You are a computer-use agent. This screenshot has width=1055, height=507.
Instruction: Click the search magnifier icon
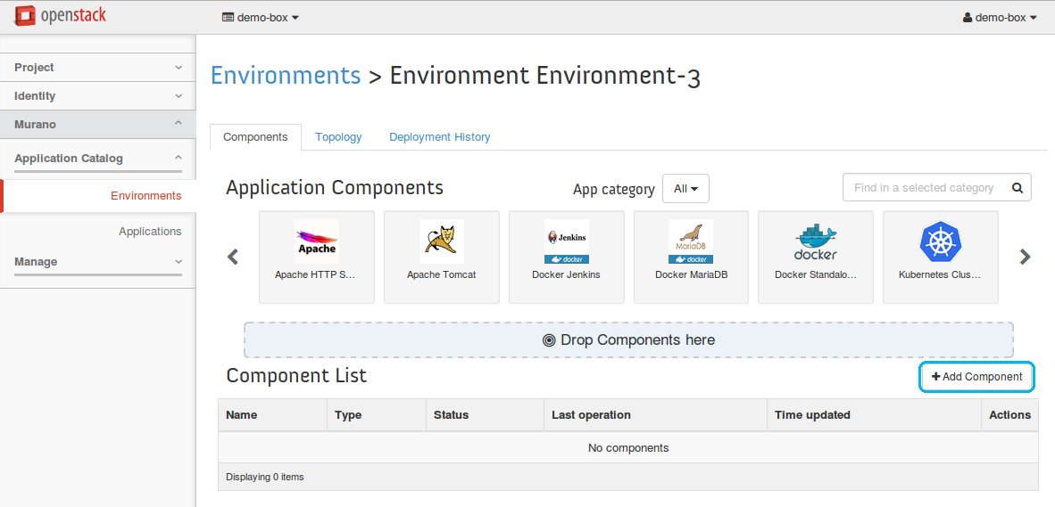[x=1017, y=188]
